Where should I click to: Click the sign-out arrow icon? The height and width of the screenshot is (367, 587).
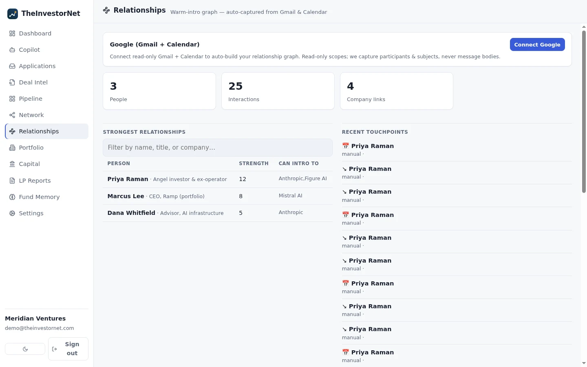(x=55, y=349)
